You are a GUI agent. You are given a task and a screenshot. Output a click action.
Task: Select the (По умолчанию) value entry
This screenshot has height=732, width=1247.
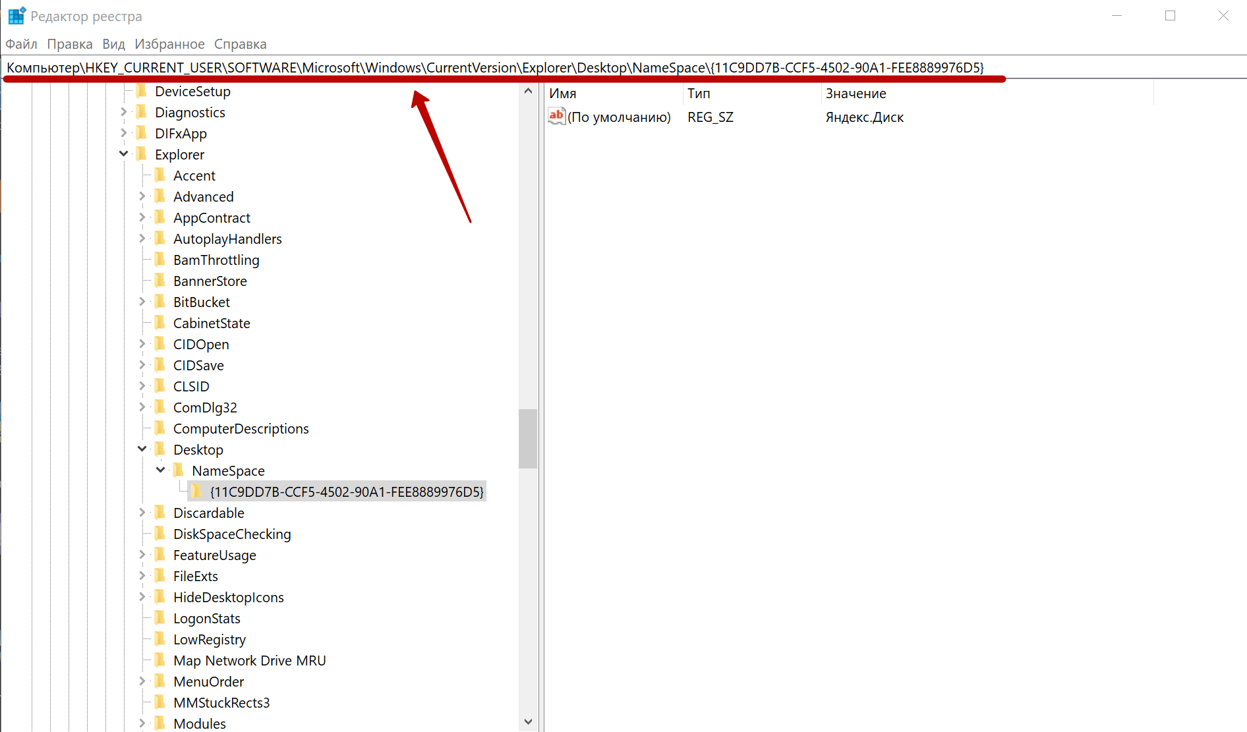click(619, 117)
